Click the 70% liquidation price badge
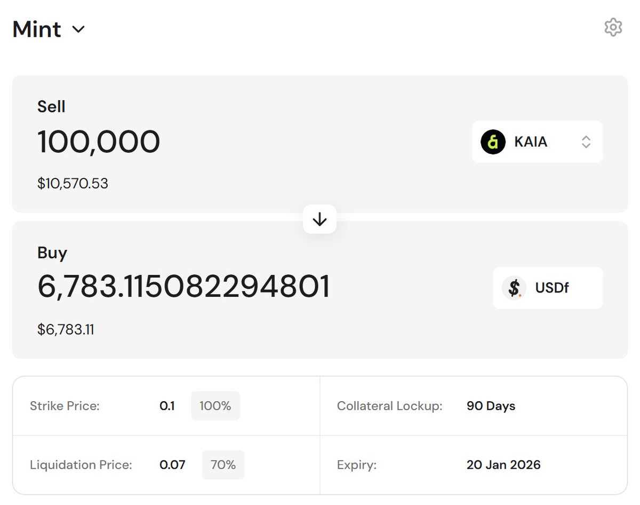 (x=223, y=465)
